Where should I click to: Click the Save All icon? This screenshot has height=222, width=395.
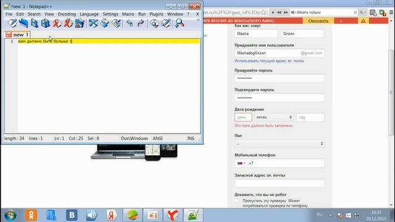pos(46,23)
